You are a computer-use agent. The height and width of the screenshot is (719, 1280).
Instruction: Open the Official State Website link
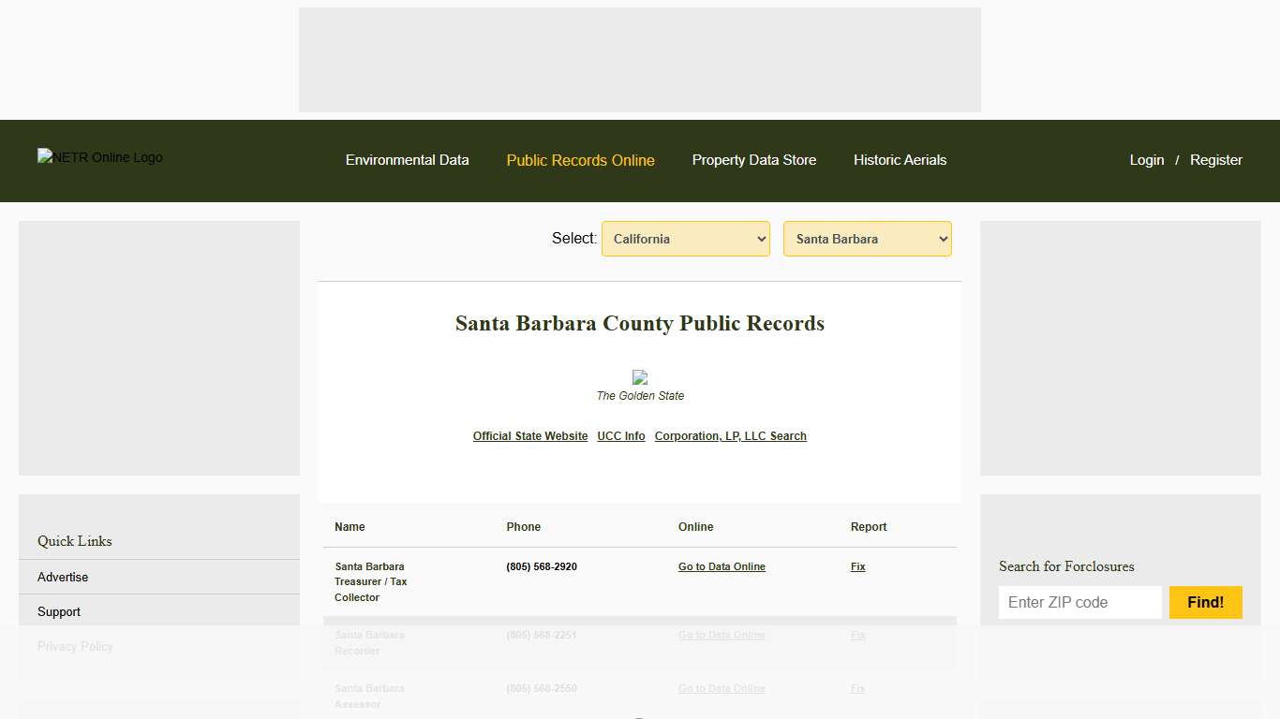pyautogui.click(x=530, y=435)
